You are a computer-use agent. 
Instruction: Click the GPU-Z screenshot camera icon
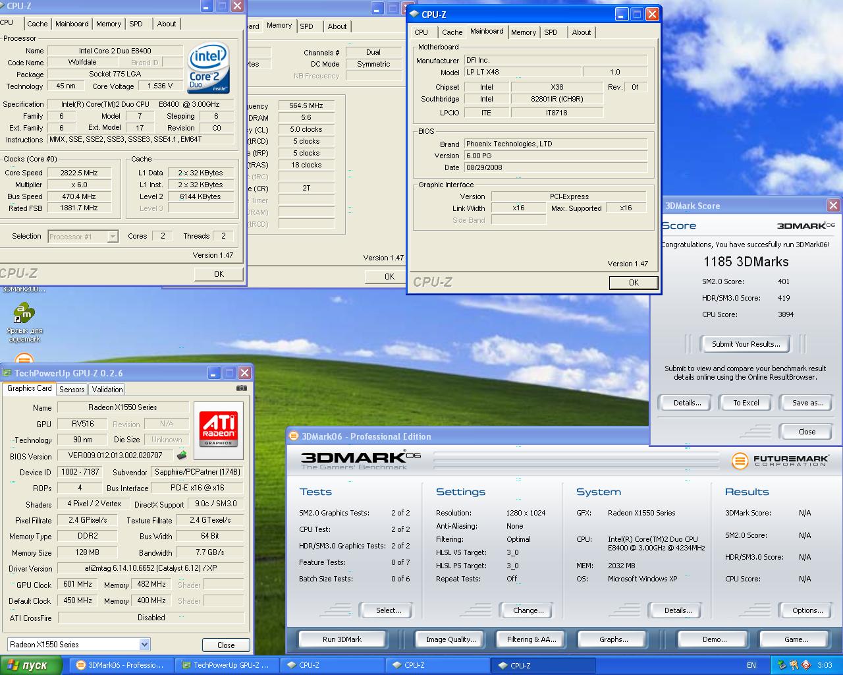pos(242,388)
